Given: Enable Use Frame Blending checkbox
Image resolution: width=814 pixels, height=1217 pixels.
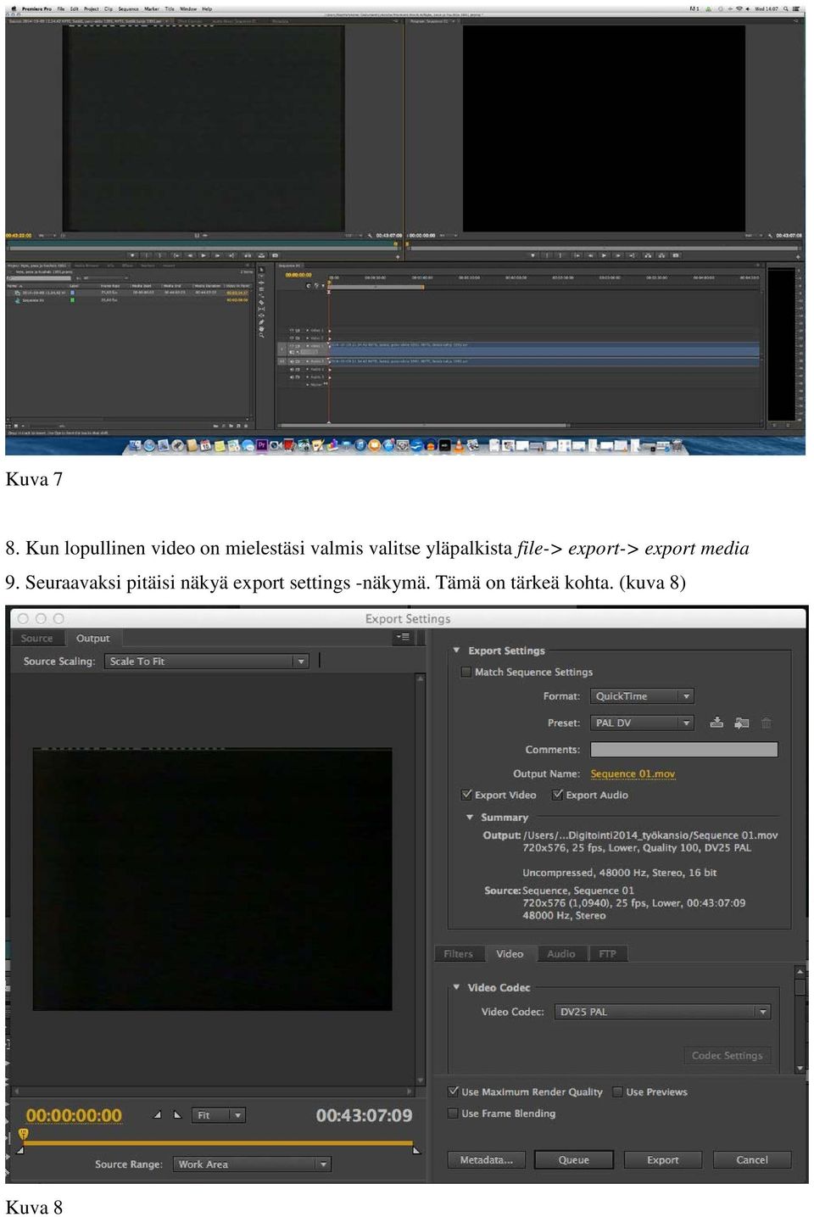Looking at the screenshot, I should click(x=453, y=1114).
